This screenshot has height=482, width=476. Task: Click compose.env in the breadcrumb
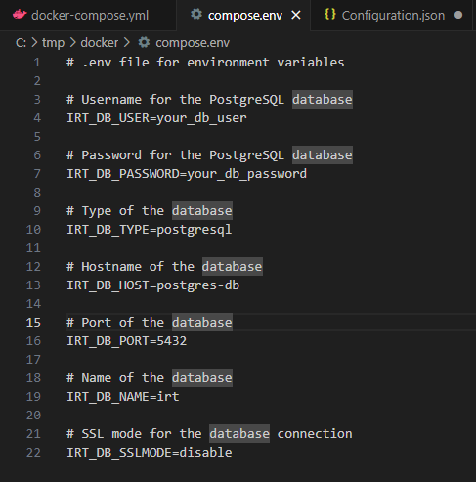[x=193, y=43]
